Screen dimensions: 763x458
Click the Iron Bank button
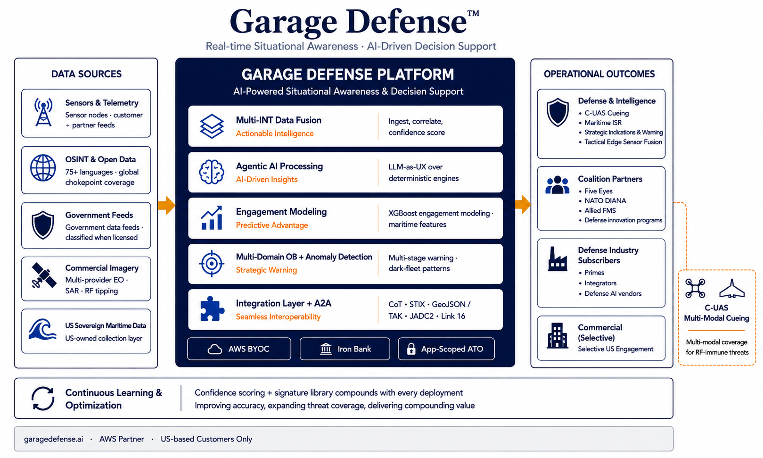(x=345, y=349)
